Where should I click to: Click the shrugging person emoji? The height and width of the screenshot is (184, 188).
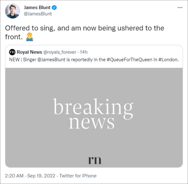tap(29, 37)
